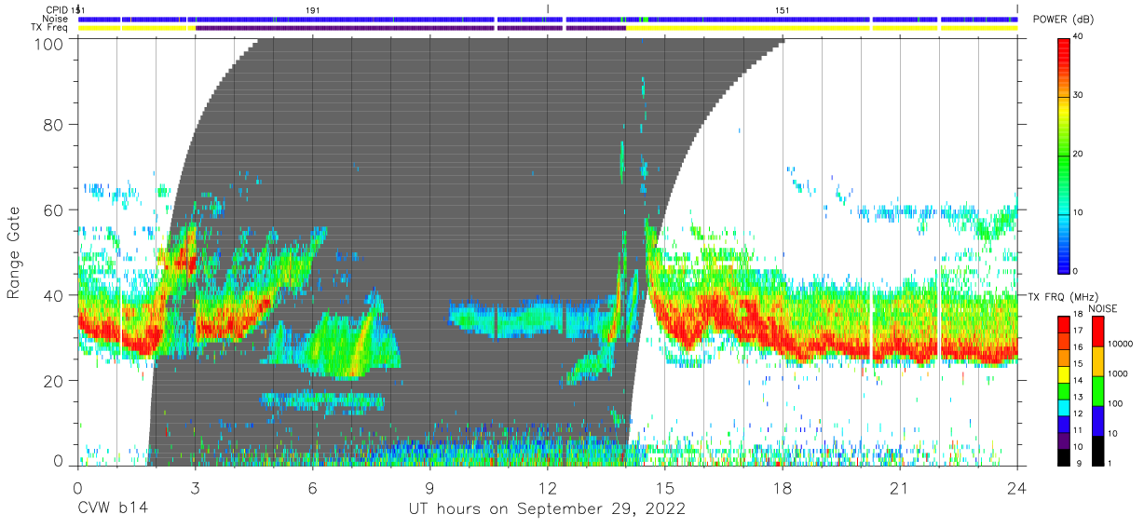Click the y-axis tick label '20'
This screenshot has height=528, width=1144.
coord(54,380)
